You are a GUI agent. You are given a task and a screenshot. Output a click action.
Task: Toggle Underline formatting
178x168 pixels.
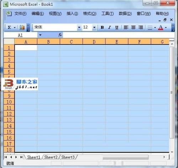tap(117, 27)
